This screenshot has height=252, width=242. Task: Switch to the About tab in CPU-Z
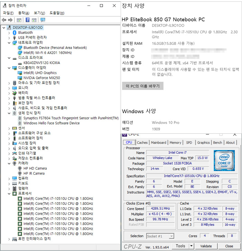(230, 143)
